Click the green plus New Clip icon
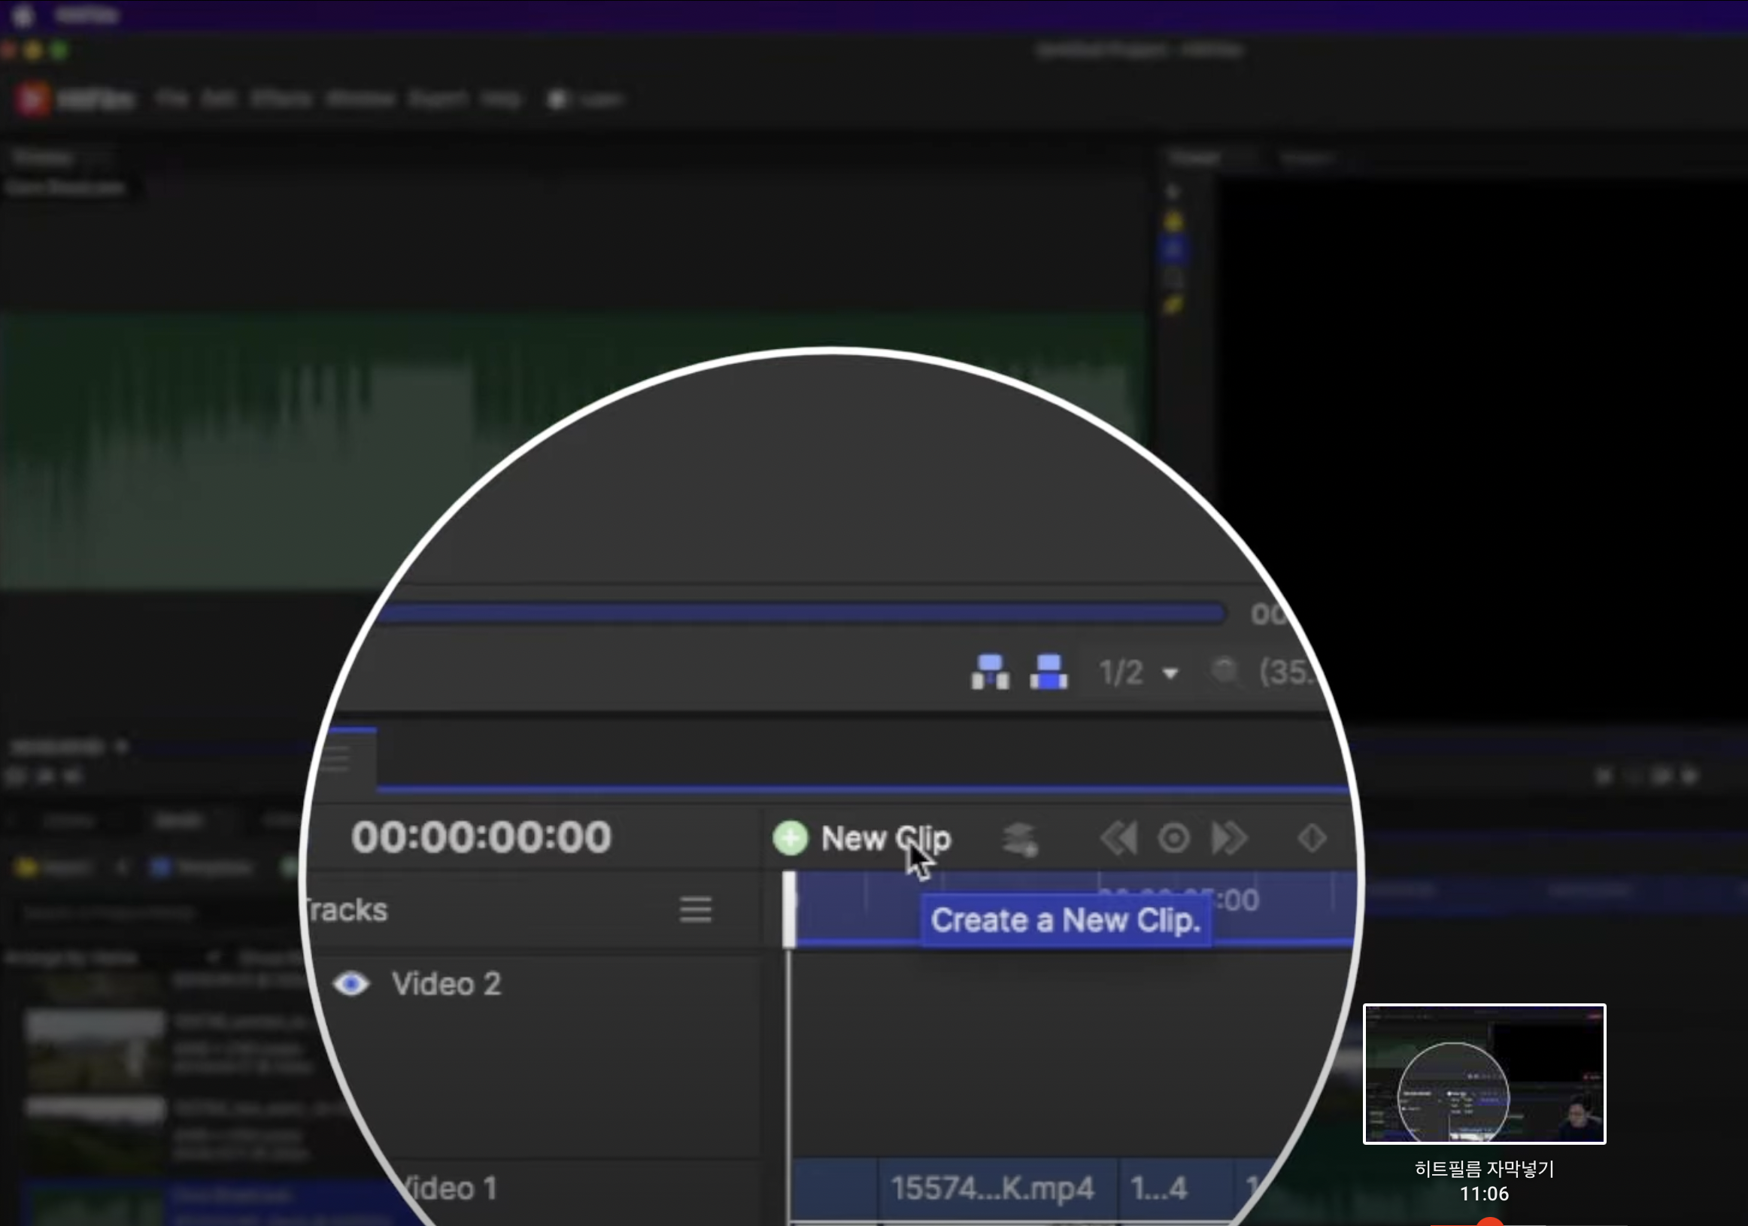This screenshot has width=1748, height=1226. (791, 839)
